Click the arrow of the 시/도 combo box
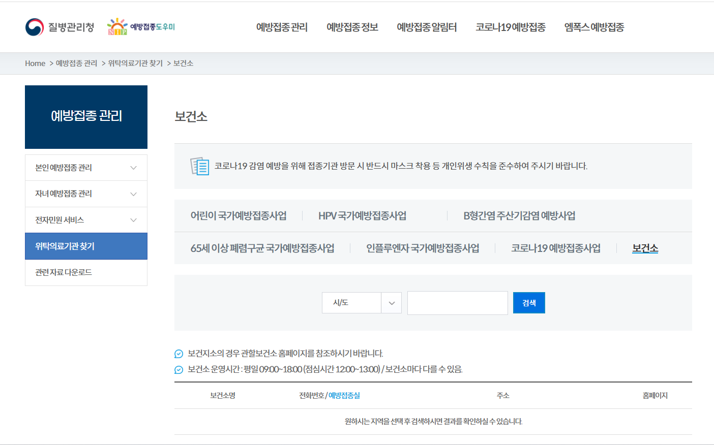Image resolution: width=714 pixels, height=445 pixels. 392,303
